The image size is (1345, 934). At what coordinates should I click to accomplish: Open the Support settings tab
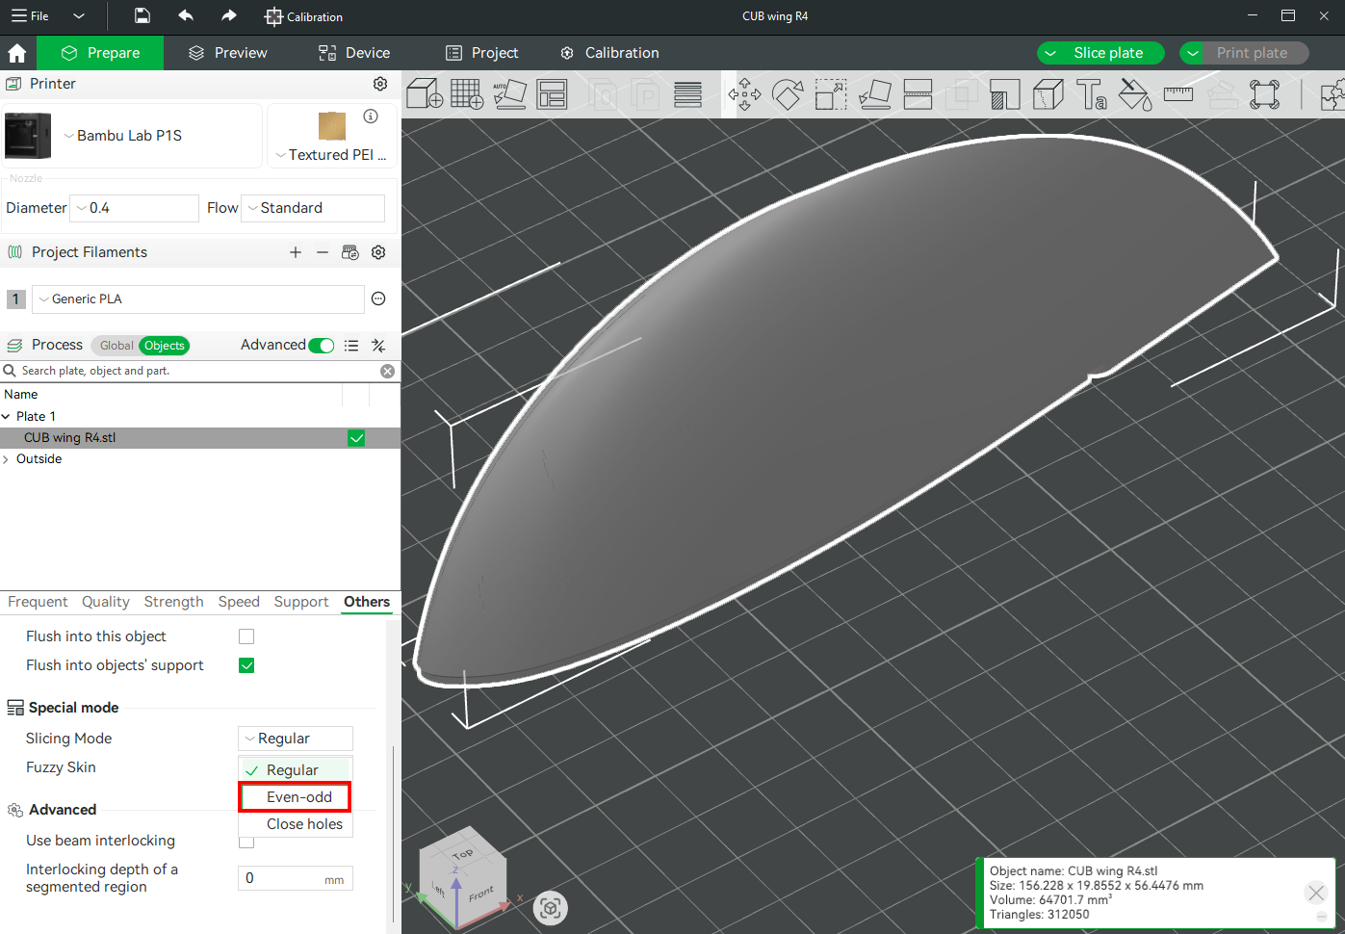[301, 602]
